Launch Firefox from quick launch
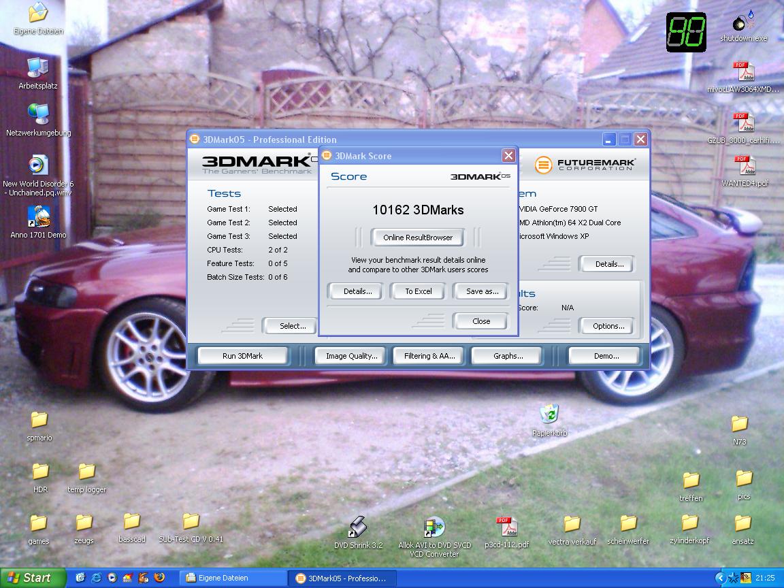This screenshot has width=784, height=588. (159, 578)
